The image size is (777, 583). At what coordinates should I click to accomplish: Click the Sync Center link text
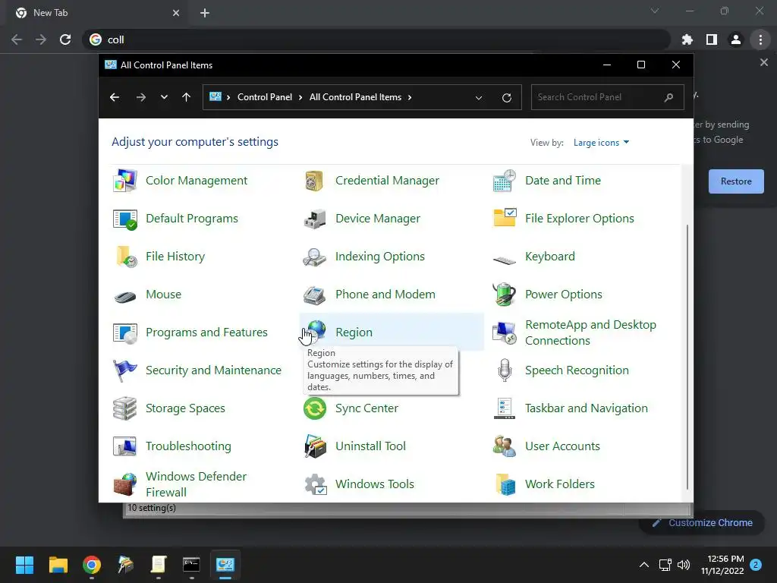pyautogui.click(x=366, y=408)
